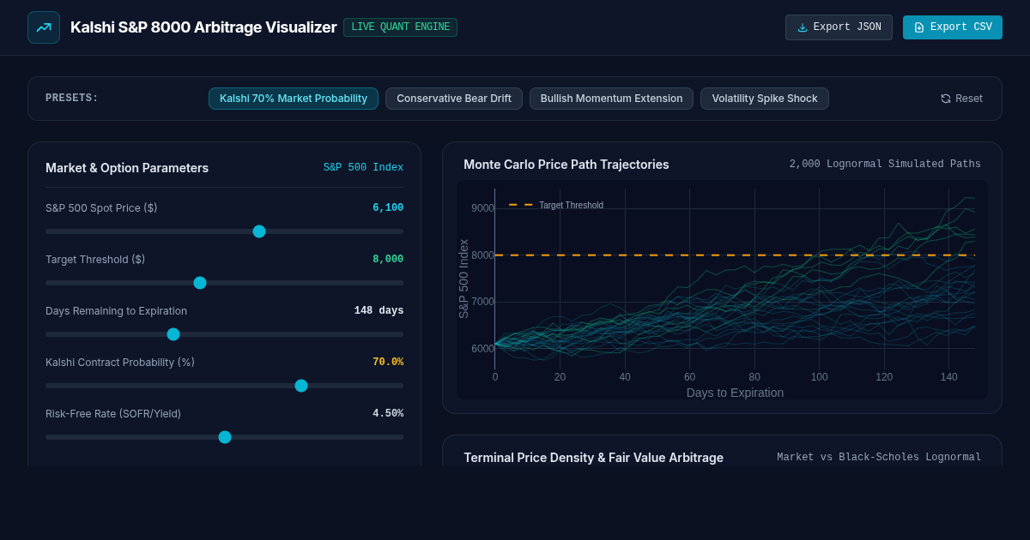
Task: Select the Kalshi 70% Market Probability preset
Action: click(294, 99)
